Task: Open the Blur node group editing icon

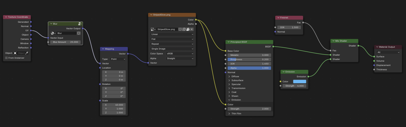Action: coord(80,24)
